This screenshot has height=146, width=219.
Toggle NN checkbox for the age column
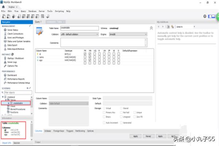coord(90,60)
